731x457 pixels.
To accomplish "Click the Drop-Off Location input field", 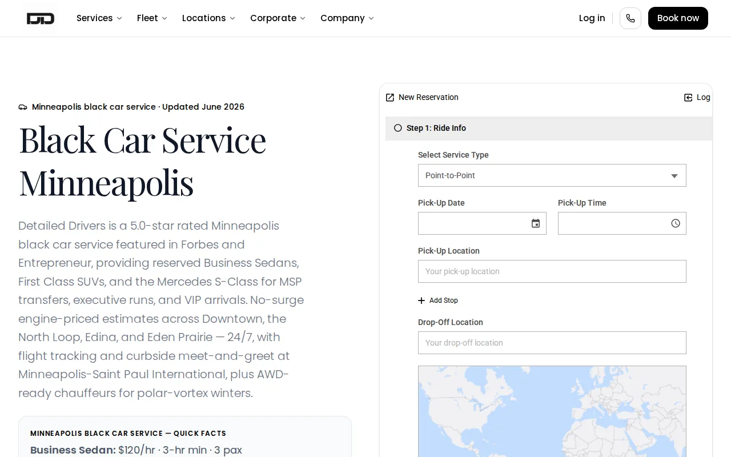I will click(552, 343).
